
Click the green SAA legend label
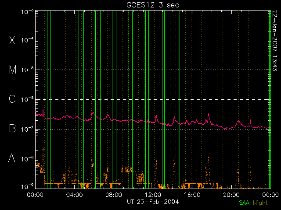[244, 203]
